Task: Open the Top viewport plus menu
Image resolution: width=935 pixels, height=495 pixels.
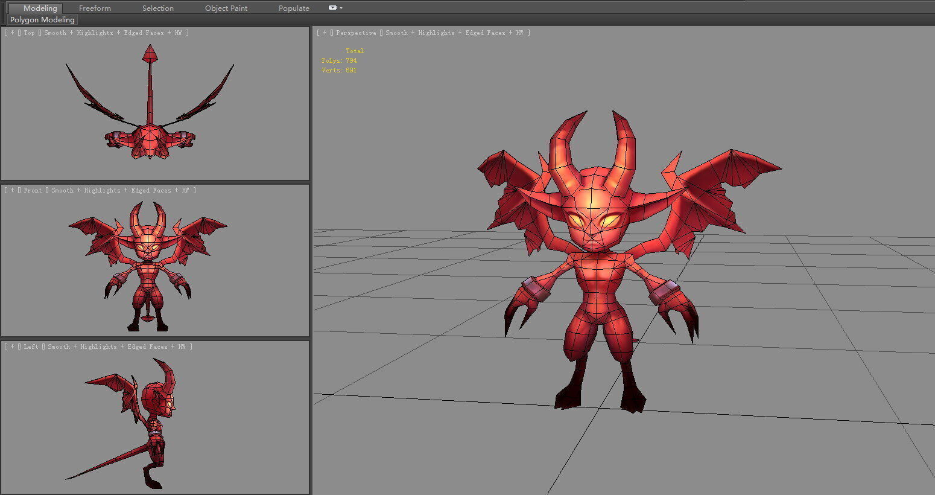Action: point(13,33)
